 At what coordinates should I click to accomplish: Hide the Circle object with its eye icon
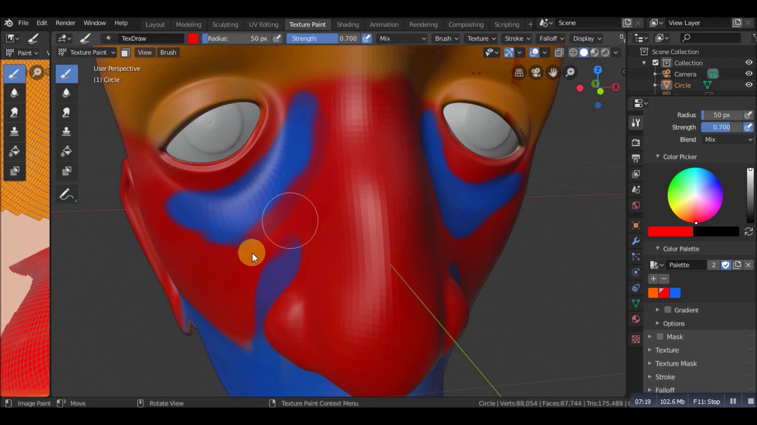pyautogui.click(x=749, y=85)
